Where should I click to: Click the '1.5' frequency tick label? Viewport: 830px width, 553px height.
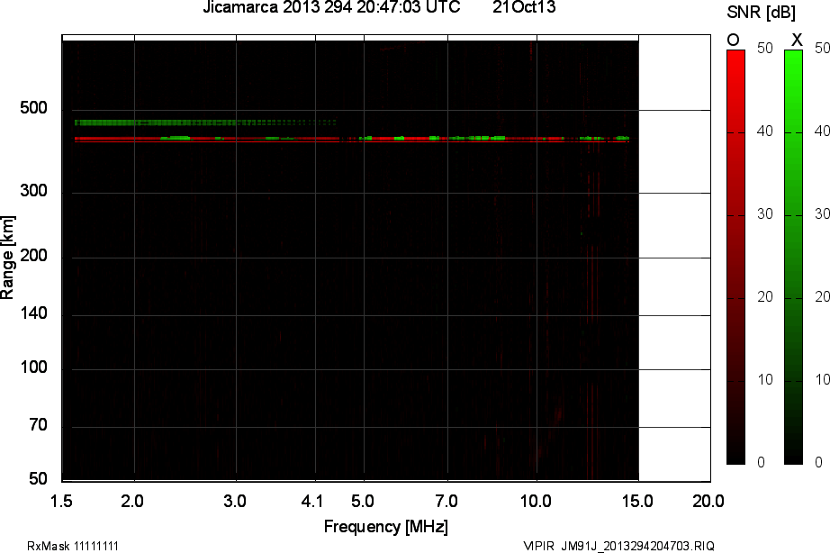(x=61, y=501)
